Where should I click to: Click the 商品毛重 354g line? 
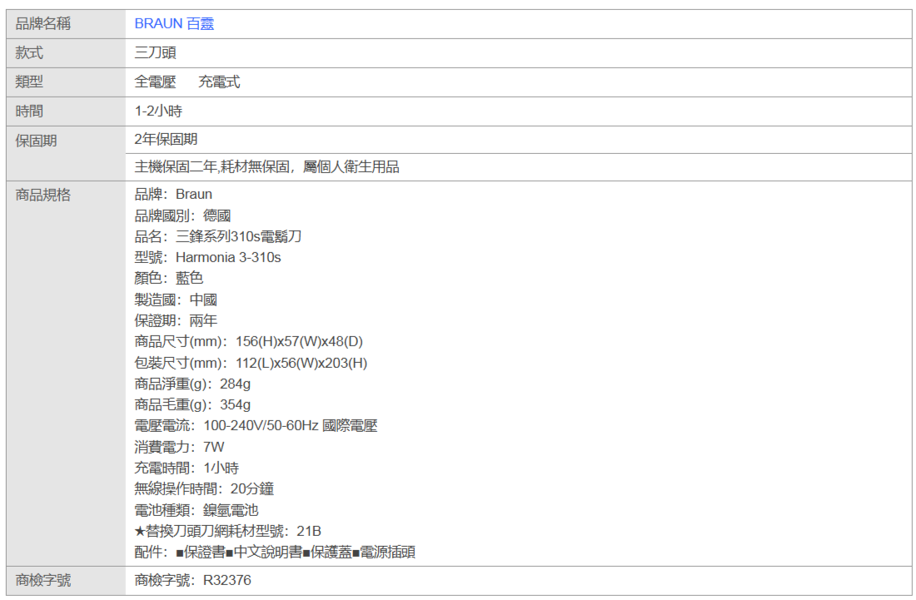click(x=193, y=405)
